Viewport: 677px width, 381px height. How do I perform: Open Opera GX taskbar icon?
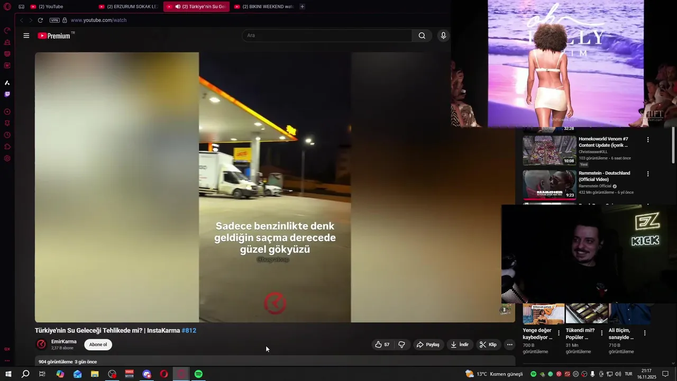(x=181, y=374)
